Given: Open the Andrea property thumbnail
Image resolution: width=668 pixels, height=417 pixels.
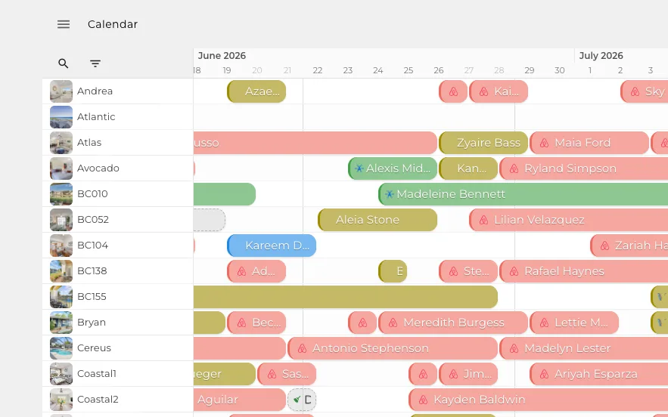Looking at the screenshot, I should coord(61,91).
